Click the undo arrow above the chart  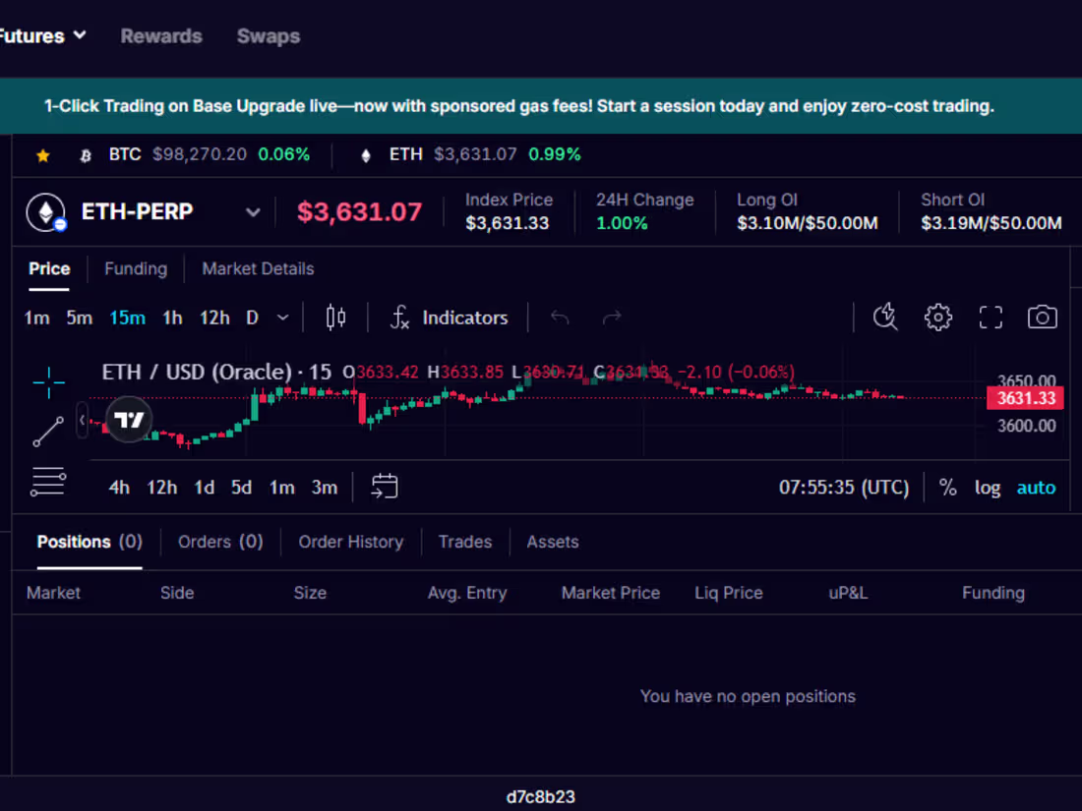(x=560, y=317)
